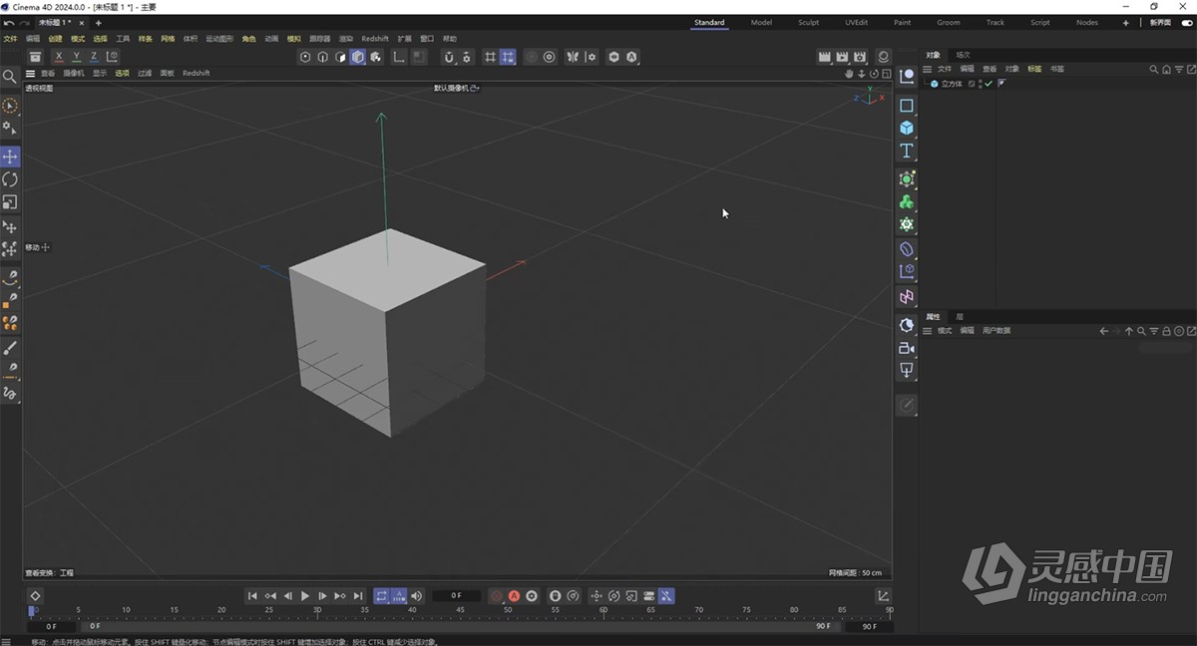The height and width of the screenshot is (646, 1197).
Task: Toggle the Autokeying red A button
Action: tap(515, 596)
